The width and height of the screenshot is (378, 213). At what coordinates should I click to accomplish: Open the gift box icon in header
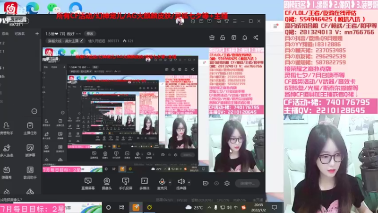click(212, 37)
